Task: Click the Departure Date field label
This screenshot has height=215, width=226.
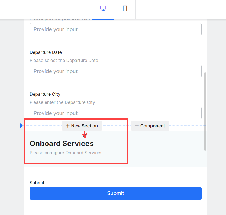Action: (x=46, y=52)
